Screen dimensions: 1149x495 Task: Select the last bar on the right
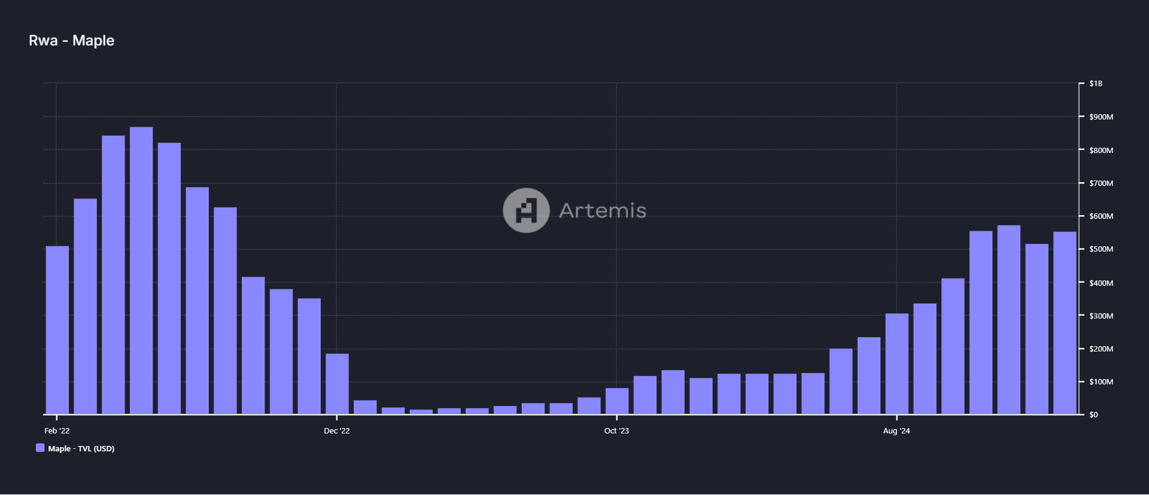pyautogui.click(x=1065, y=323)
